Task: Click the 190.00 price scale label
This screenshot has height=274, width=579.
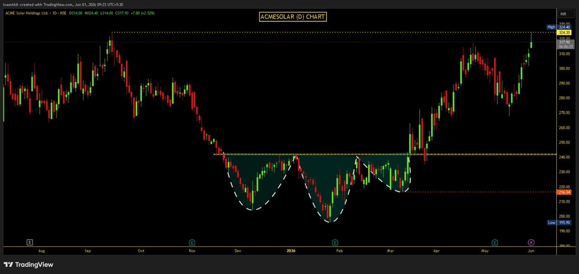Action: pos(565,232)
